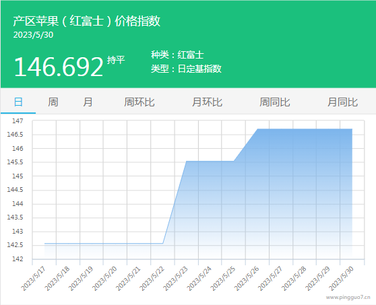Screen dimensions: 376x305
Task: Switch to the 周 weekly tab
Action: tap(53, 102)
